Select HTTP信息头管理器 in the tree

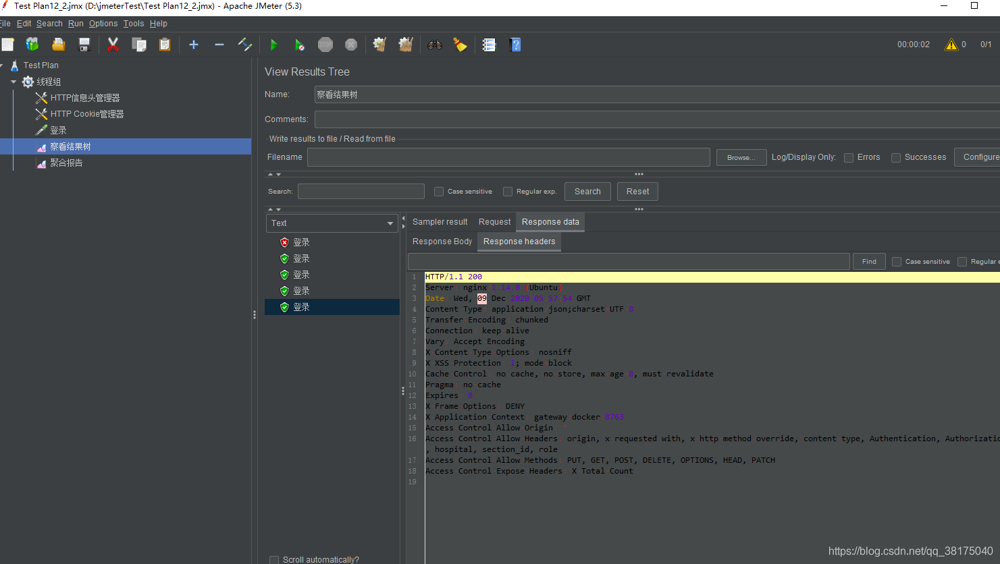click(x=85, y=98)
